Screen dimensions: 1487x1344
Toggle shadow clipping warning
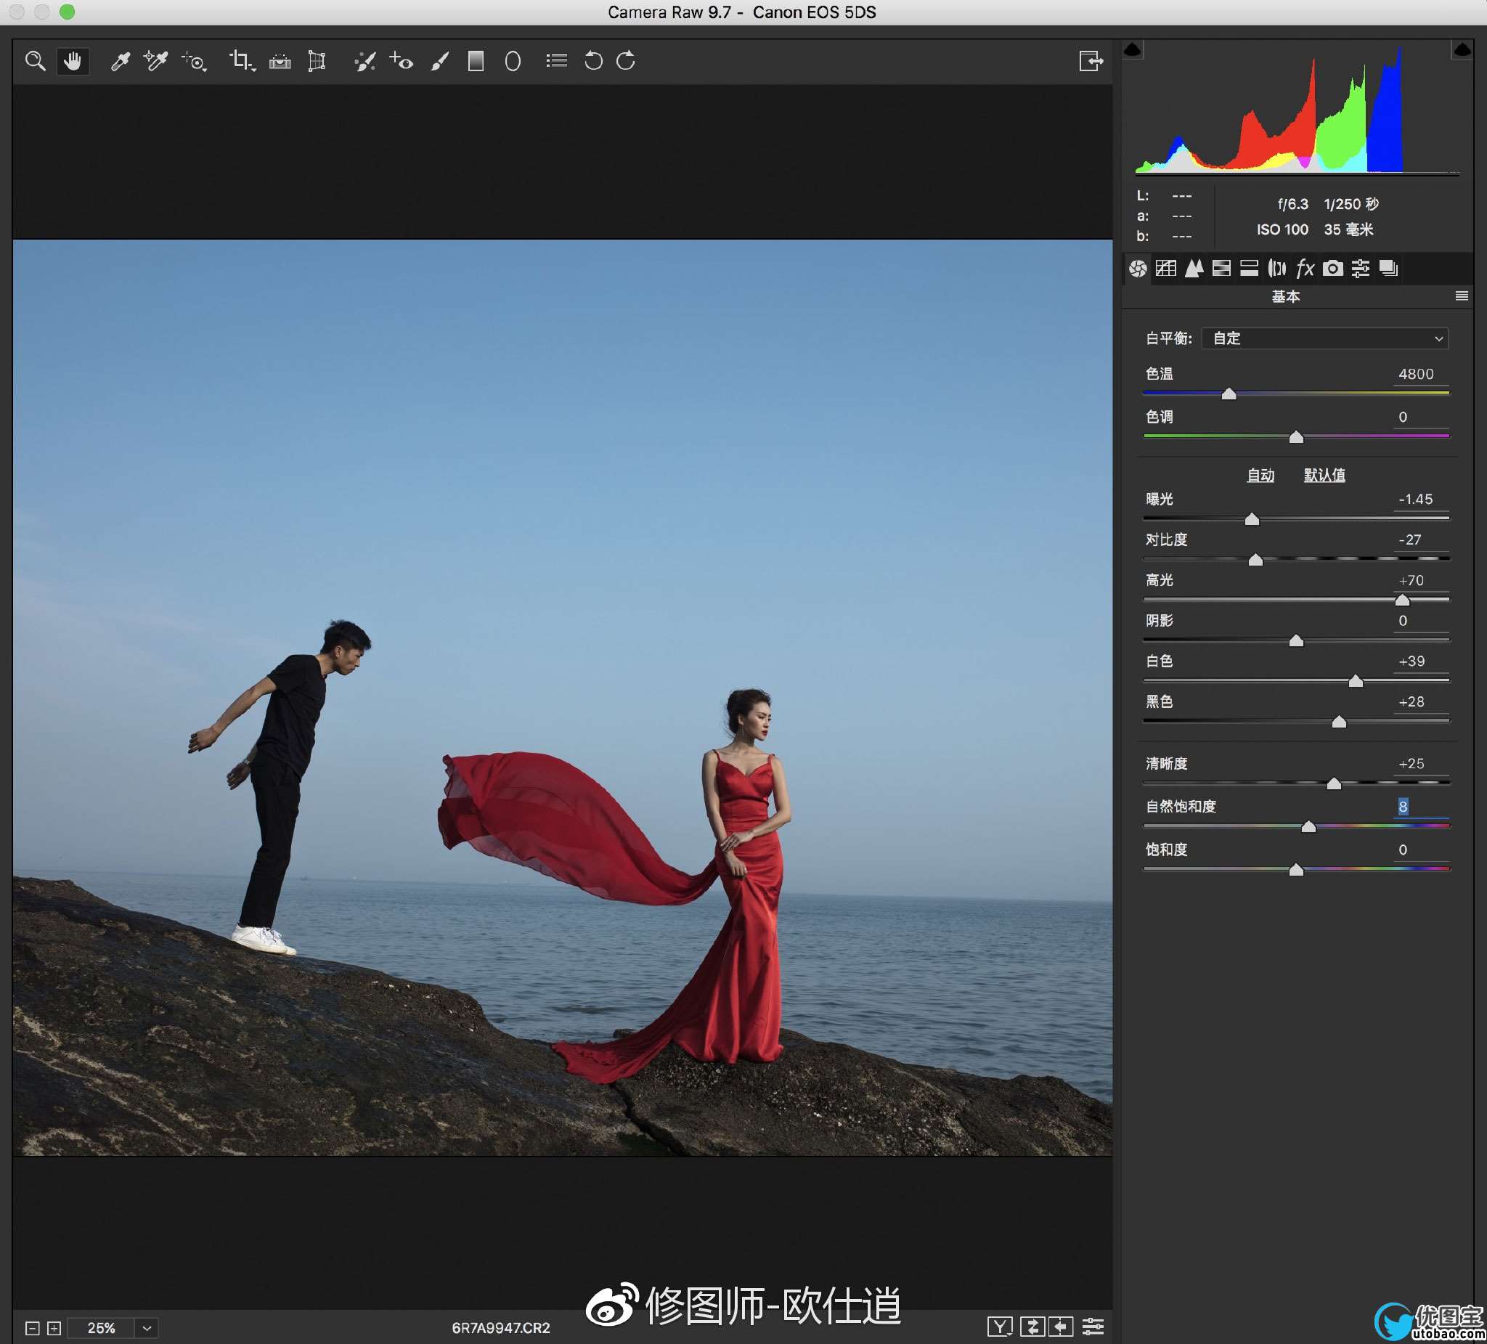1133,50
